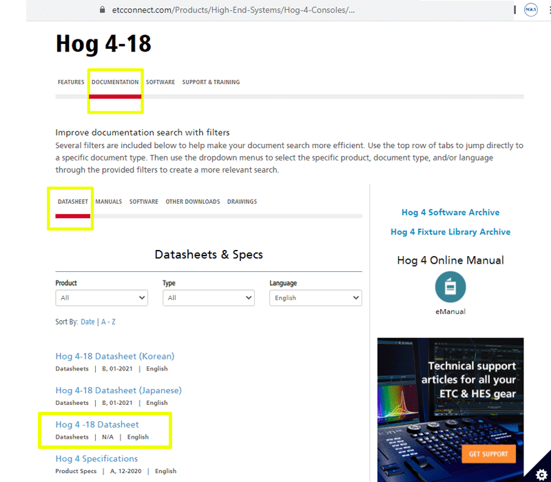Screen dimensions: 551x482
Task: Select the Datasheet sub-tab
Action: coord(73,202)
